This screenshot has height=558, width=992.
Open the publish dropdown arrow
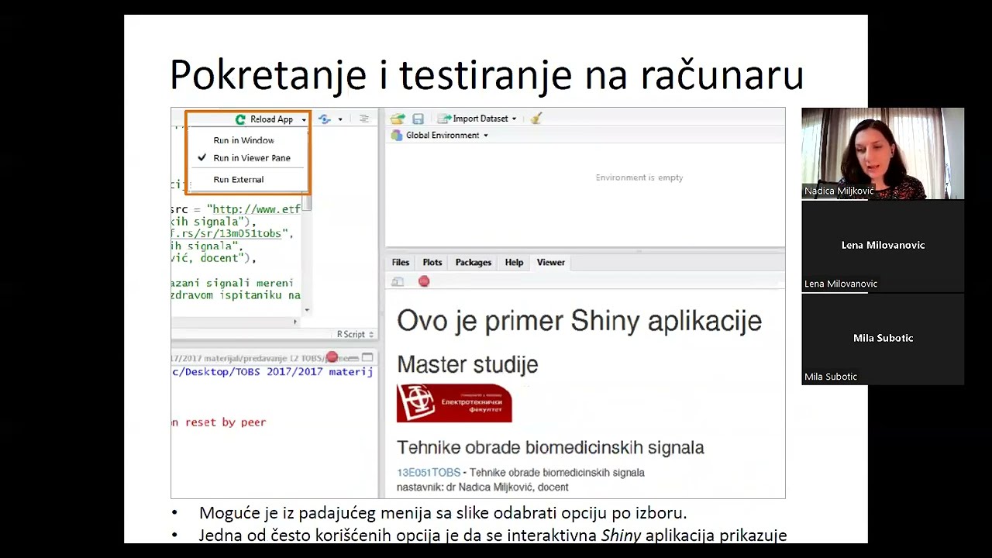click(339, 119)
